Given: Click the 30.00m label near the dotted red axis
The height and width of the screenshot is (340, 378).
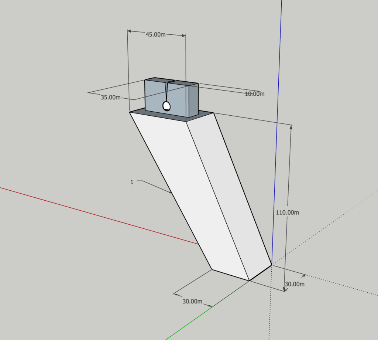Looking at the screenshot, I should (295, 284).
